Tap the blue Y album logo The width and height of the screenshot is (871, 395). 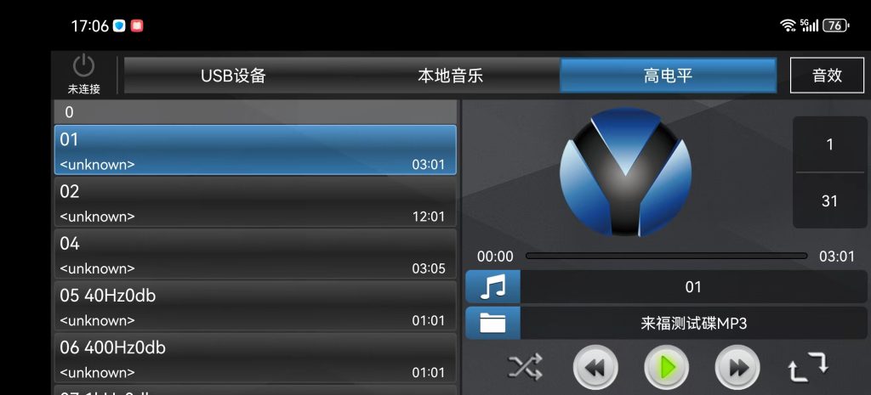(x=625, y=172)
